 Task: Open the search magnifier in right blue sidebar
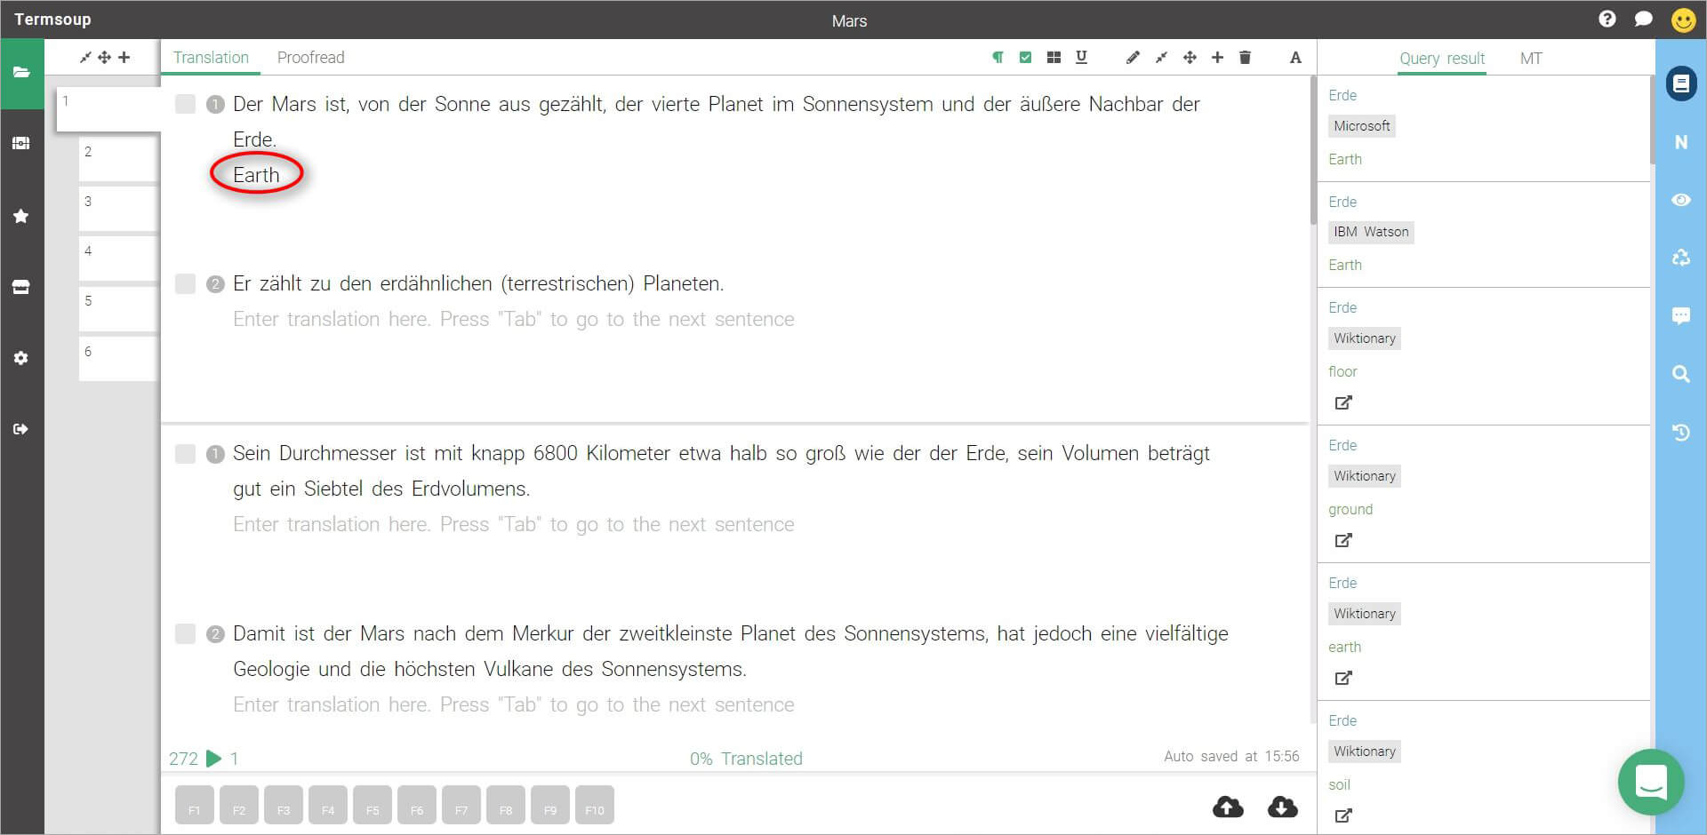point(1680,374)
